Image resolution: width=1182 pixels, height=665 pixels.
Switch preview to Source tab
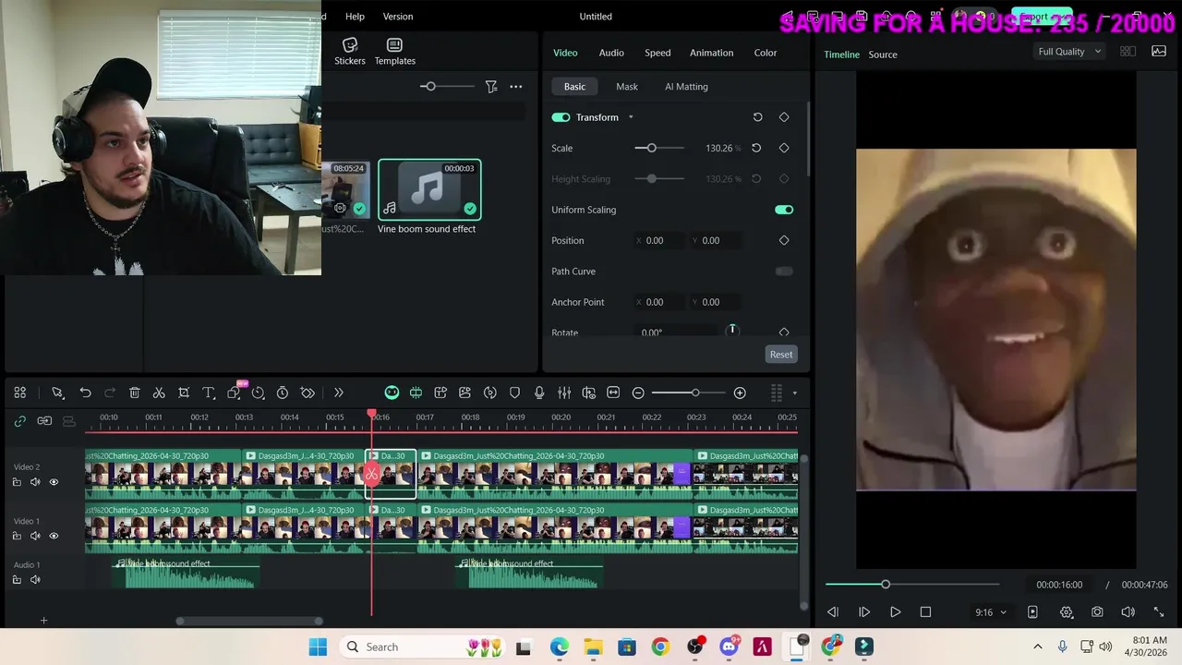point(883,54)
